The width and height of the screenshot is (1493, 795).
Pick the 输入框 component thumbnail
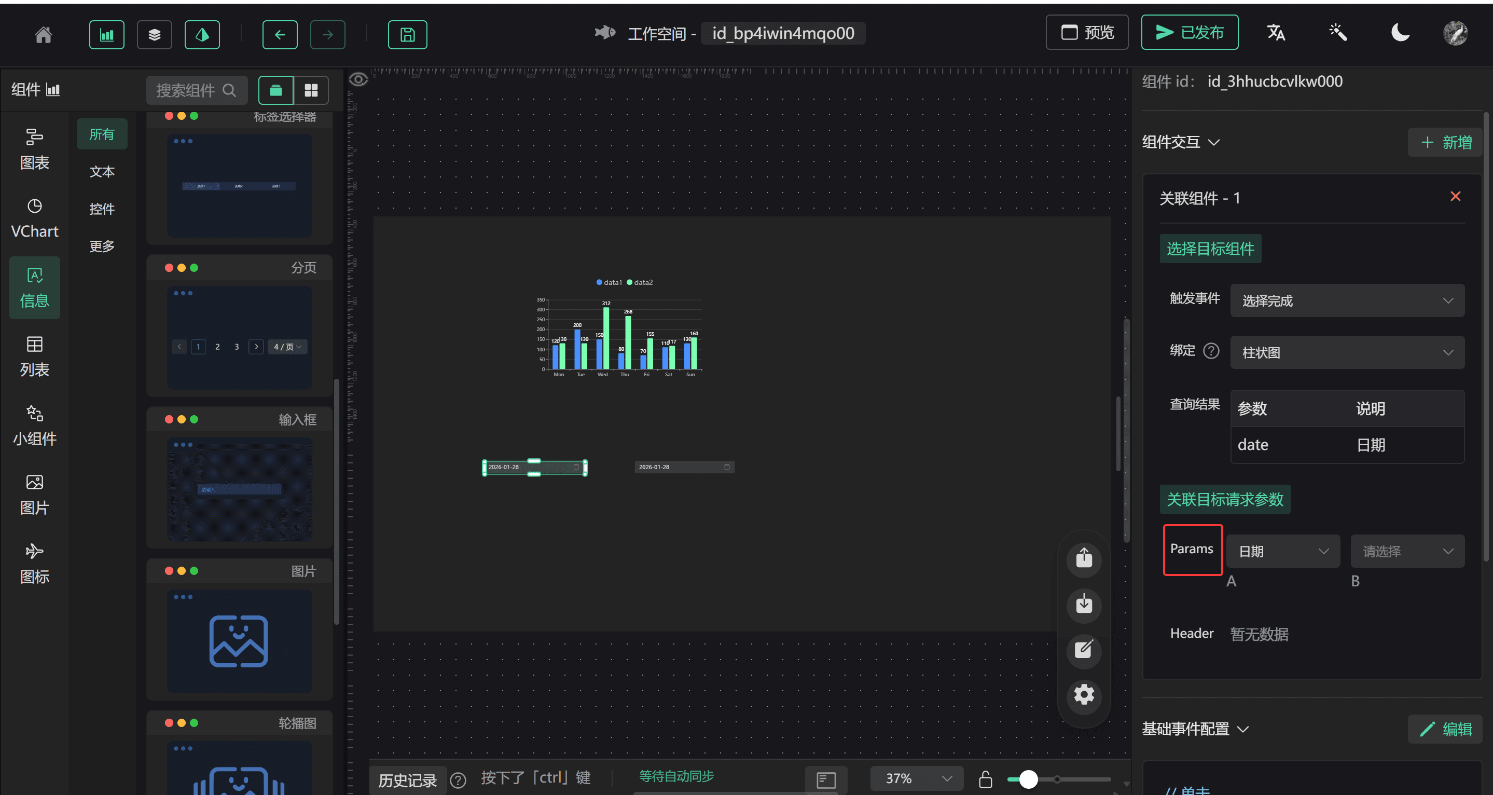click(239, 489)
